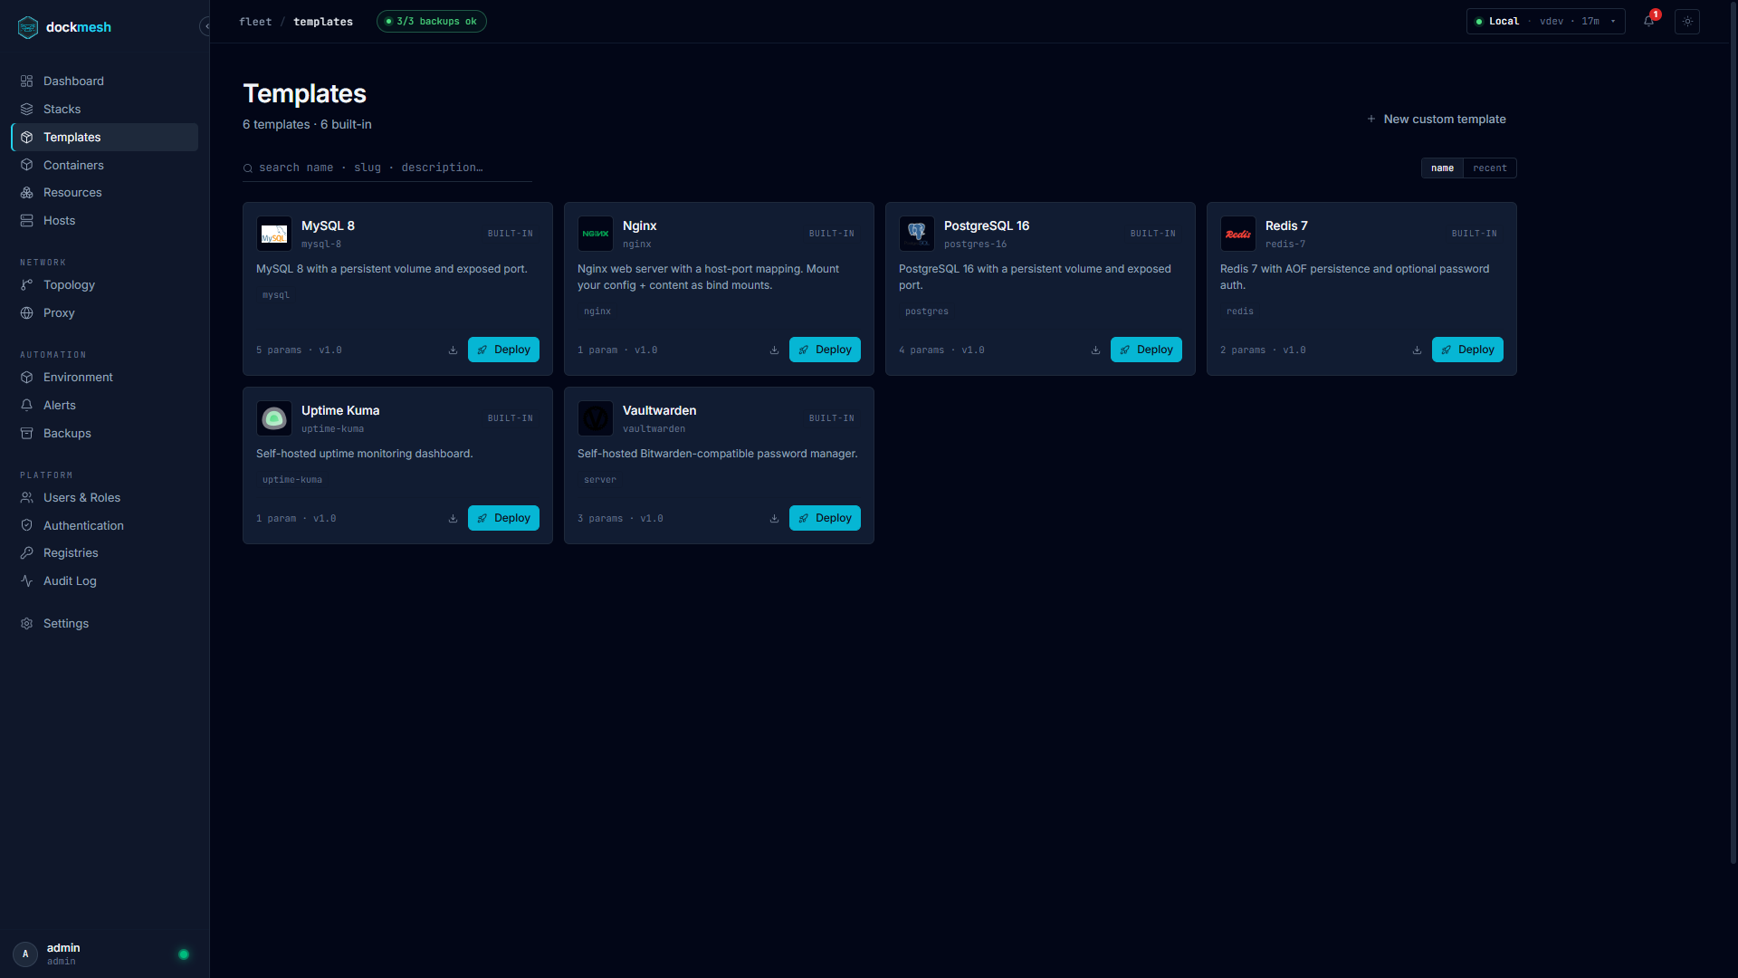Click the Uptime Kuma logo icon

tap(274, 419)
